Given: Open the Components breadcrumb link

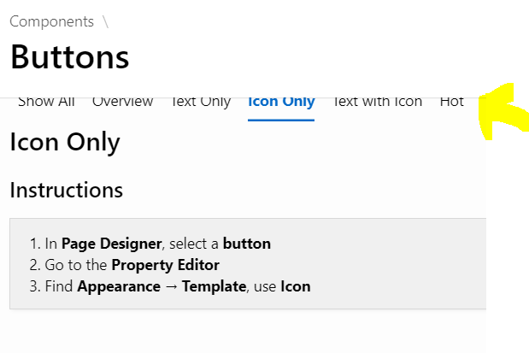Looking at the screenshot, I should point(51,21).
